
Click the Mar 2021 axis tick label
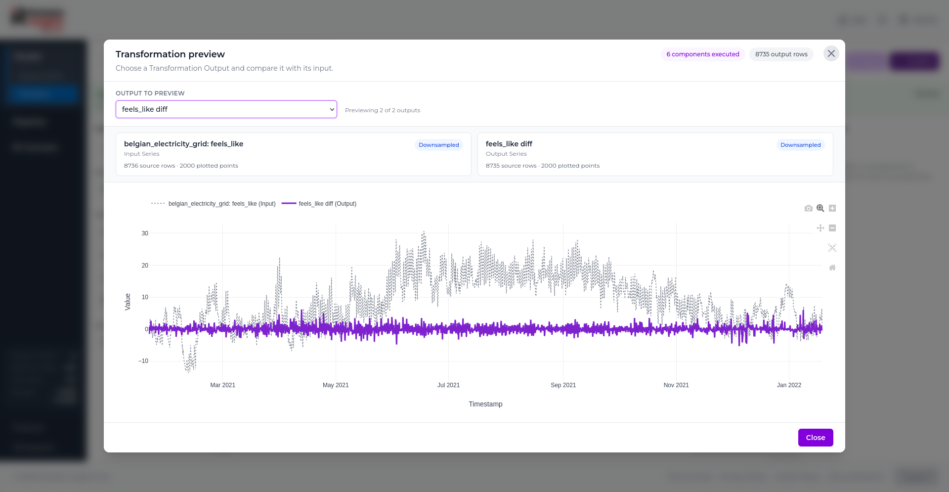223,385
